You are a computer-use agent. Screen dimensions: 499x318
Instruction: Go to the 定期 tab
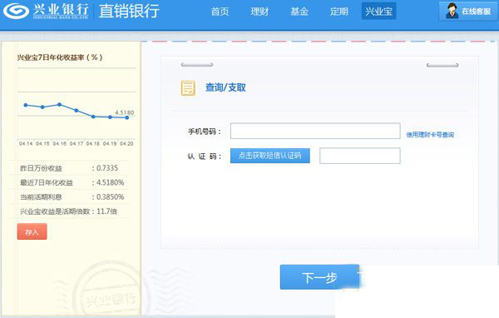(x=339, y=12)
